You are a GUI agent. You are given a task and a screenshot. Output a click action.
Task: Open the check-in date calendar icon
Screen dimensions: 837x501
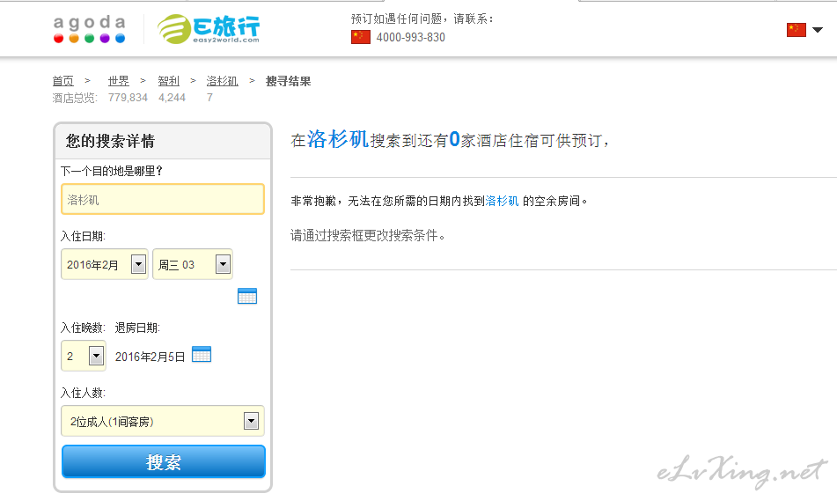[x=247, y=296]
